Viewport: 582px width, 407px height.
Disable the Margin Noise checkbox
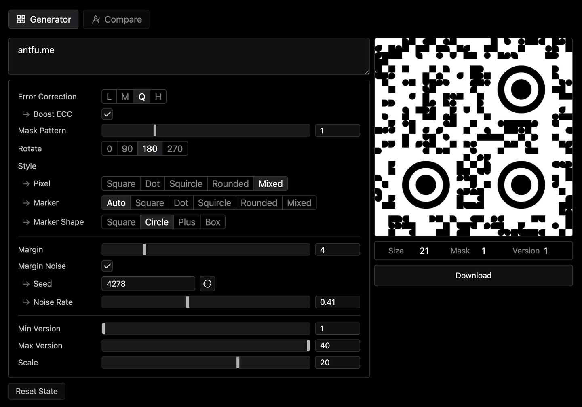click(x=107, y=266)
